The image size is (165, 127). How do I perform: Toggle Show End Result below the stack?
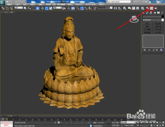tap(149, 50)
